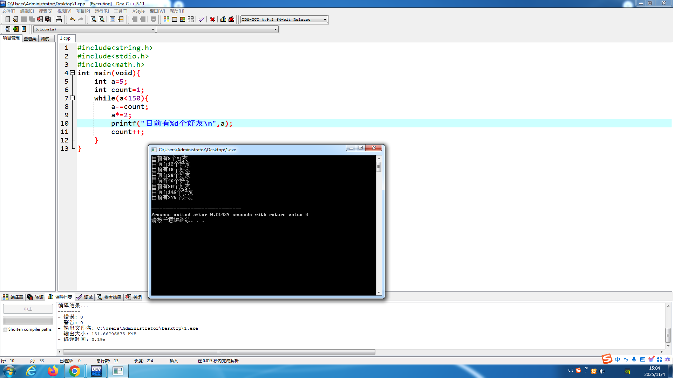This screenshot has height=378, width=673.
Task: Click the red X stop execution icon
Action: (212, 19)
